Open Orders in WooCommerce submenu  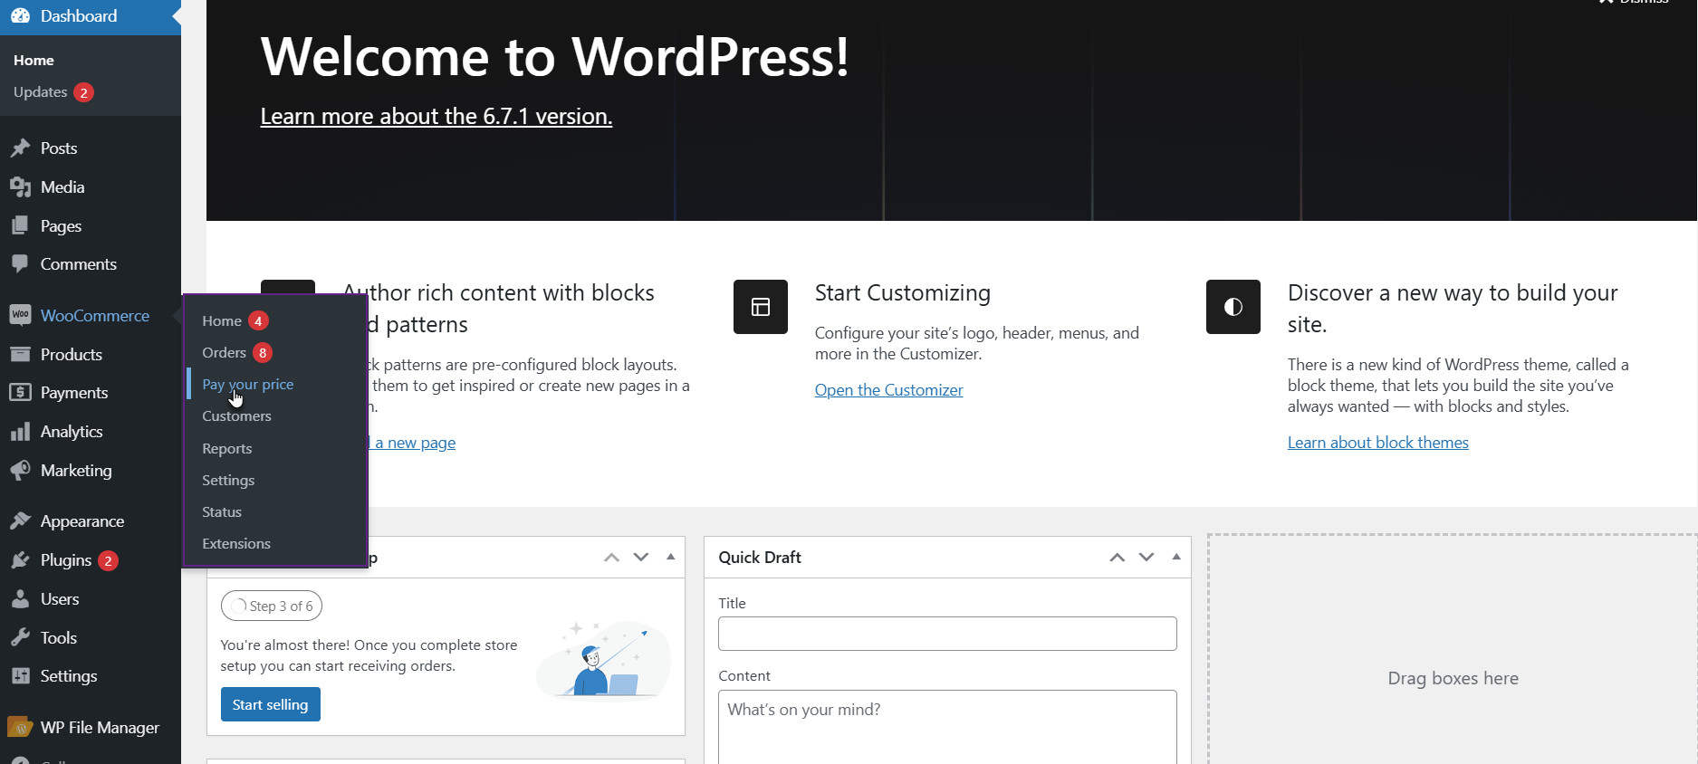pyautogui.click(x=224, y=352)
